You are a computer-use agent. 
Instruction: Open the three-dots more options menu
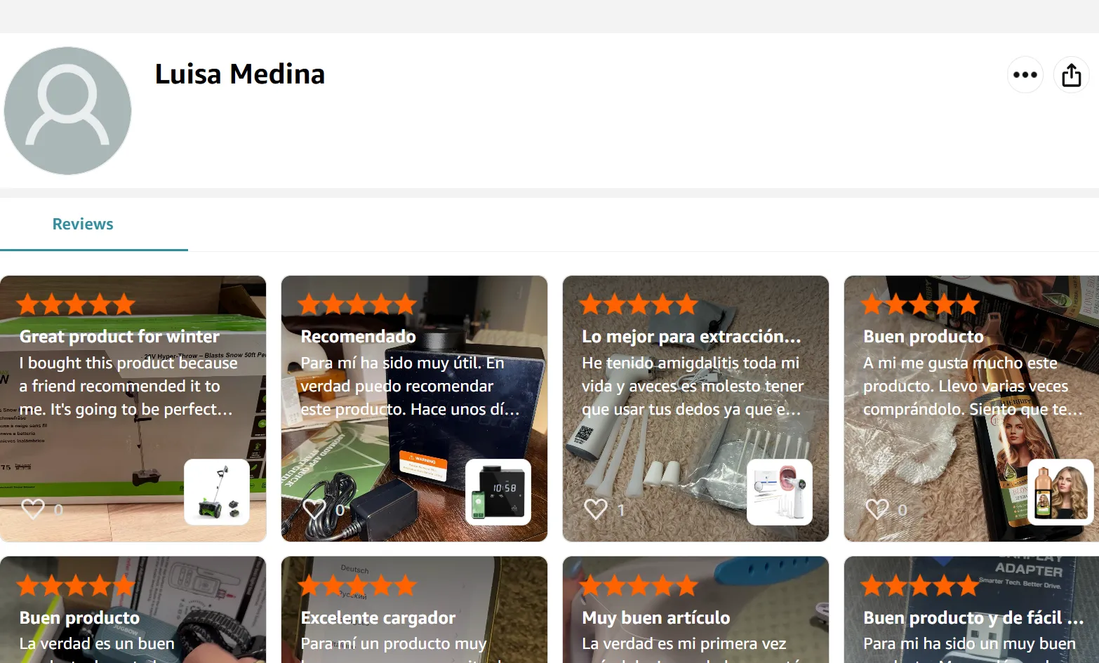tap(1025, 75)
